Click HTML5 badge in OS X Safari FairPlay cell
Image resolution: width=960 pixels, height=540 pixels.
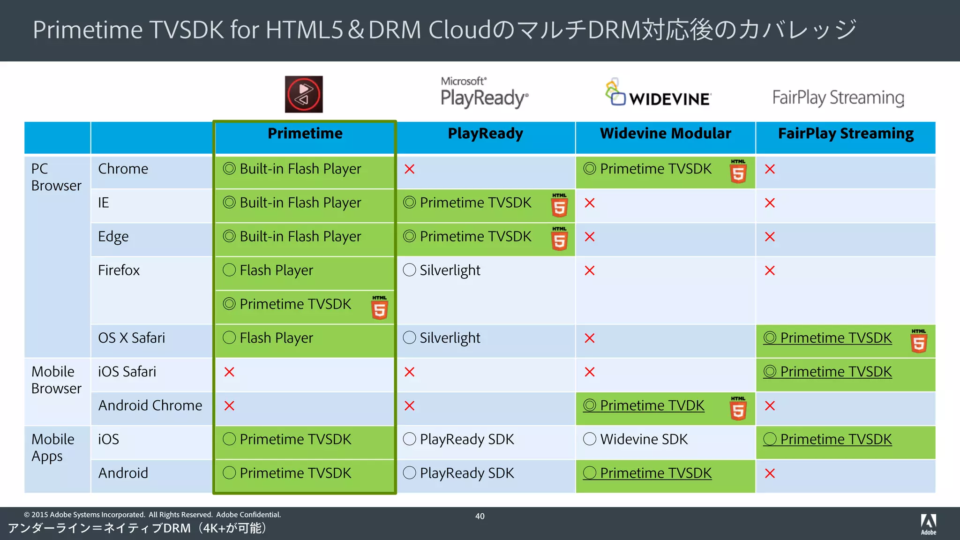click(919, 341)
